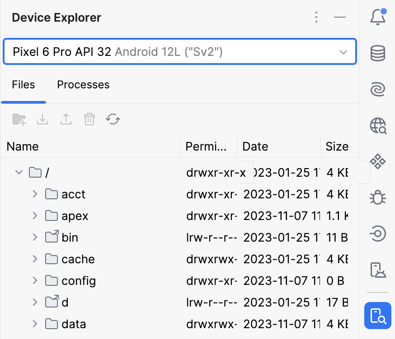Collapse the root / folder
The image size is (395, 339).
19,172
